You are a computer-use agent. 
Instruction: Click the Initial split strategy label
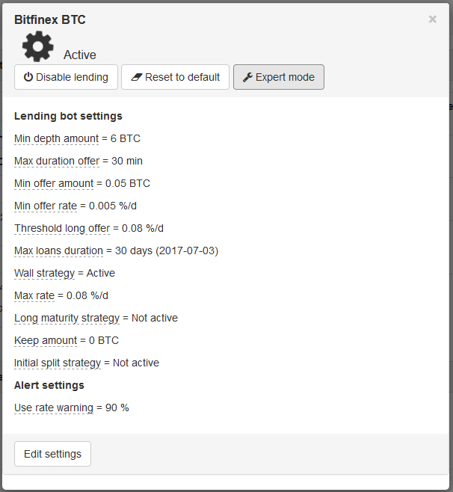pos(58,363)
